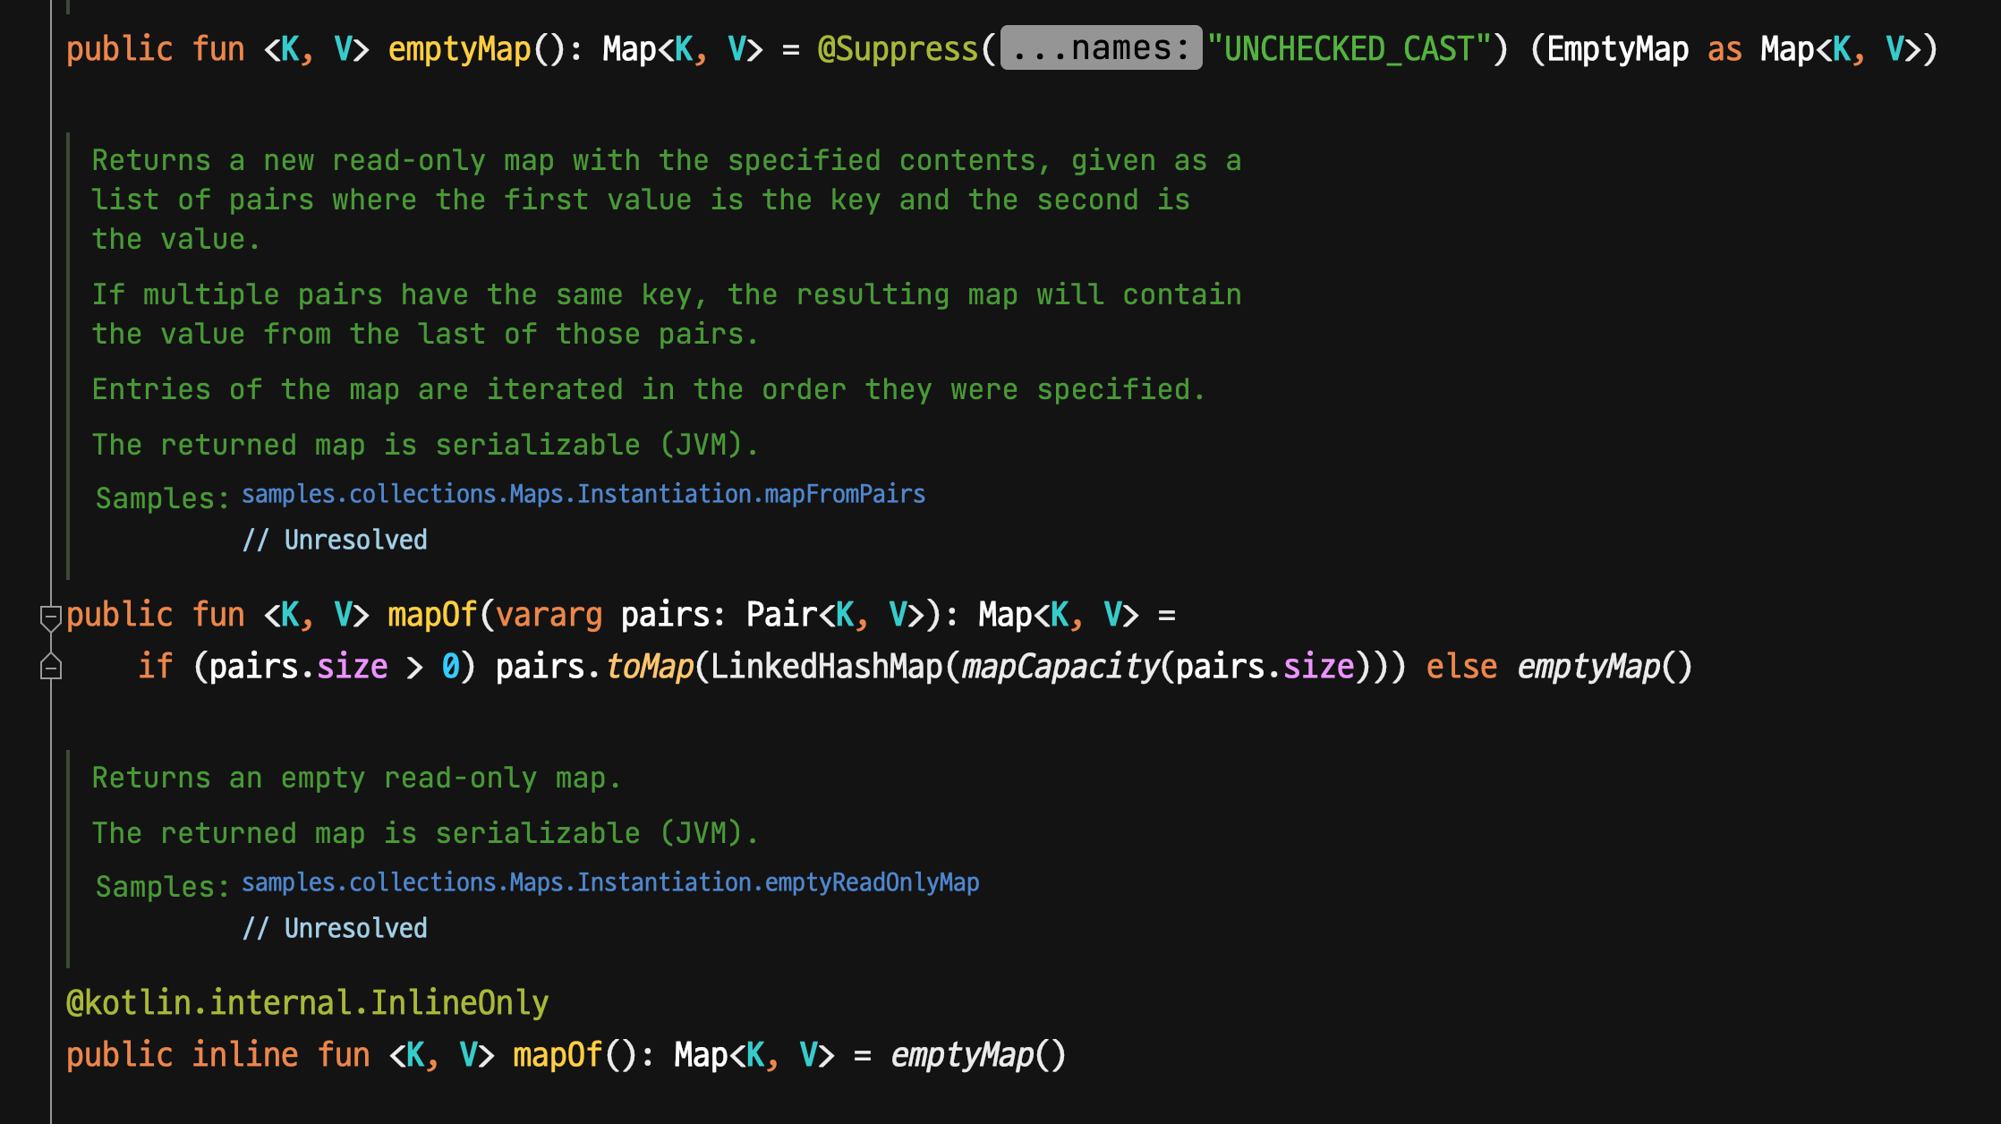Click the @kotlin.internal.InlineOnly annotation

point(307,1003)
